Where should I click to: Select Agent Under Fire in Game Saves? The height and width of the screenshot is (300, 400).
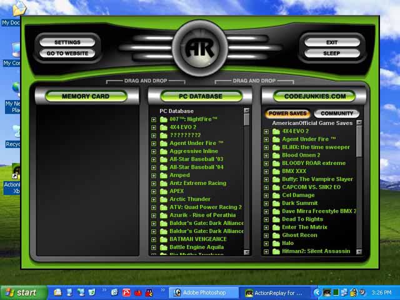[309, 139]
